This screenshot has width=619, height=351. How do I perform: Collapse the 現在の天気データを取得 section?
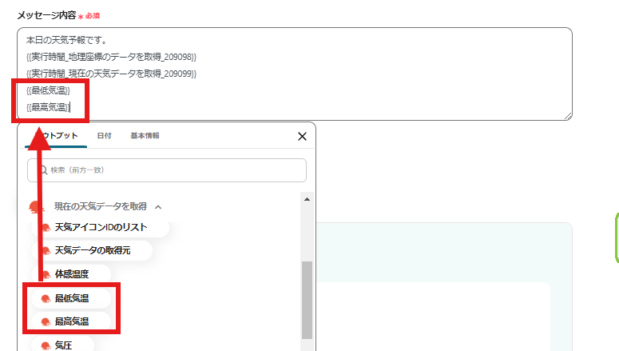[x=158, y=207]
